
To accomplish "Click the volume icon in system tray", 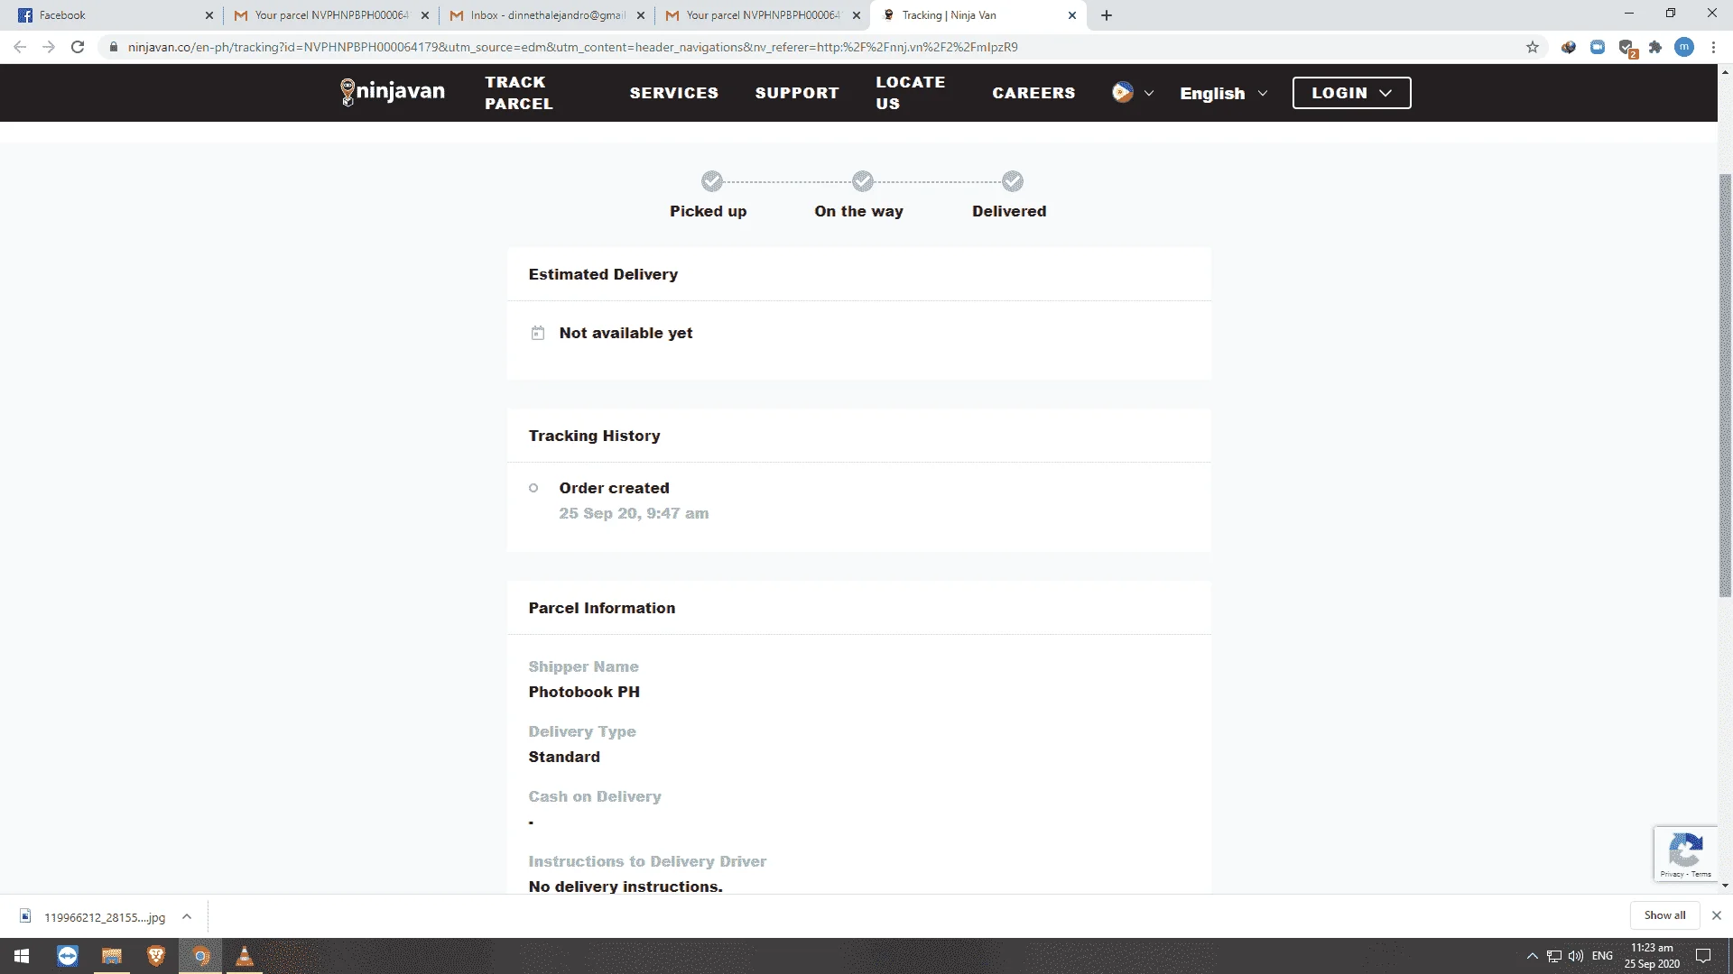I will [x=1576, y=956].
